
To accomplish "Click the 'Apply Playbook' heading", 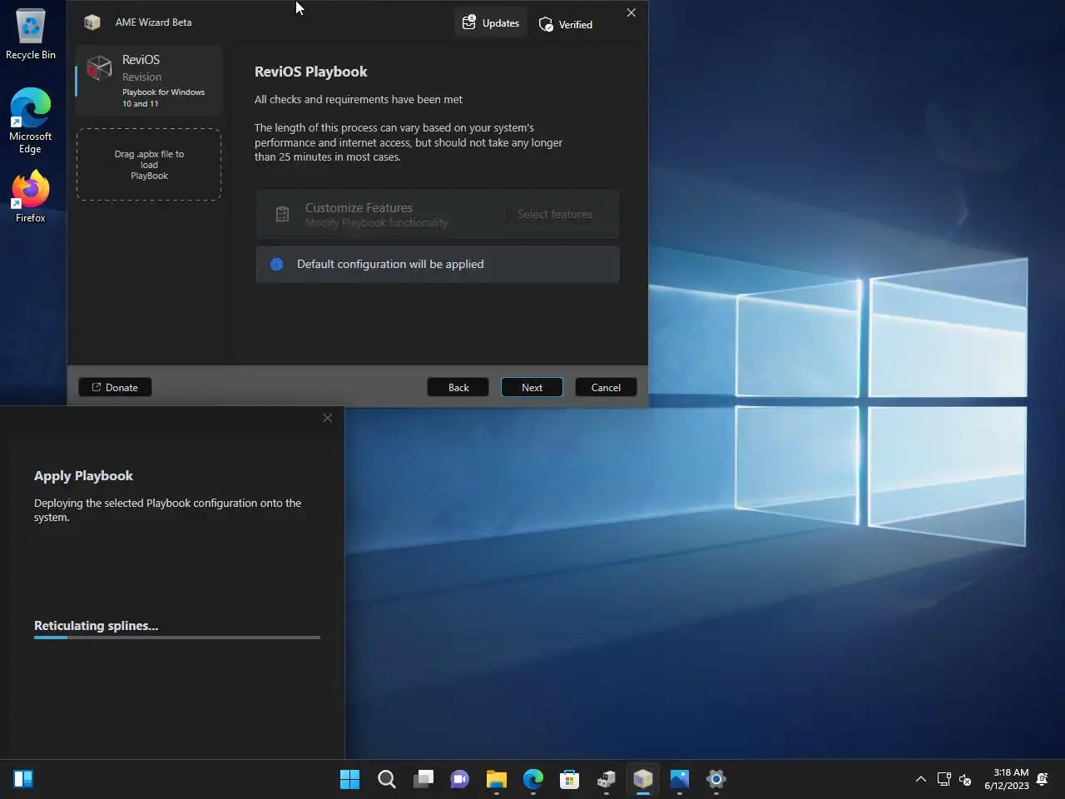I will pos(83,476).
